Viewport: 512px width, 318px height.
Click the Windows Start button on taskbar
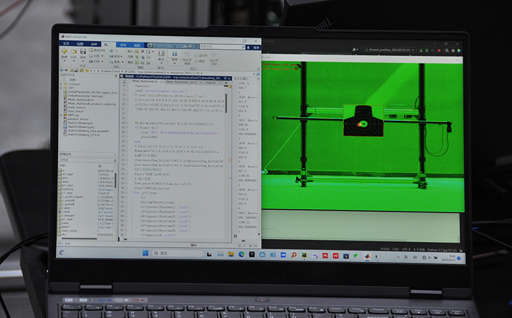pos(145,253)
